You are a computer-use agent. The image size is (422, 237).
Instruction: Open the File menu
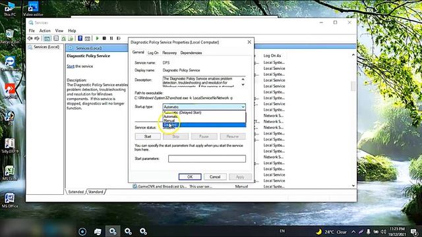pos(32,31)
